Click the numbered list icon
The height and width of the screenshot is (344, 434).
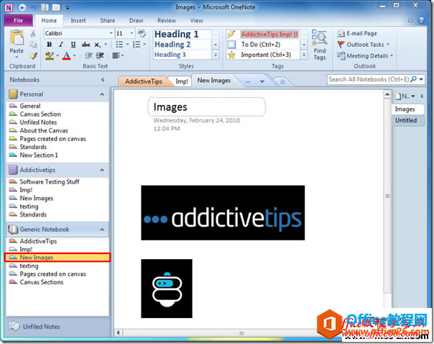137,45
